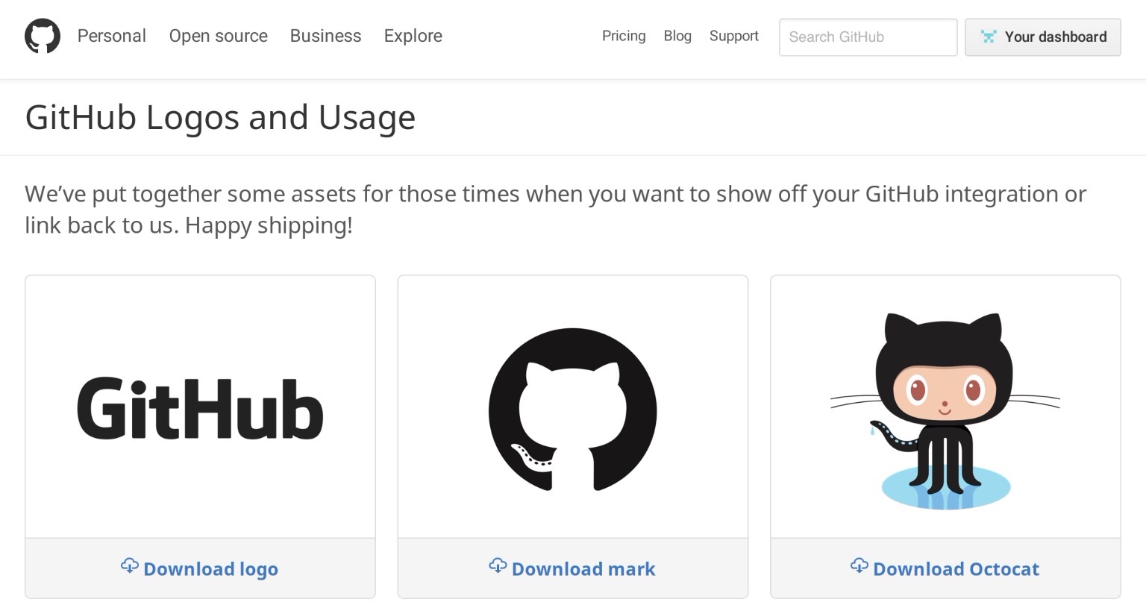
Task: Focus the Search GitHub field
Action: (x=868, y=37)
